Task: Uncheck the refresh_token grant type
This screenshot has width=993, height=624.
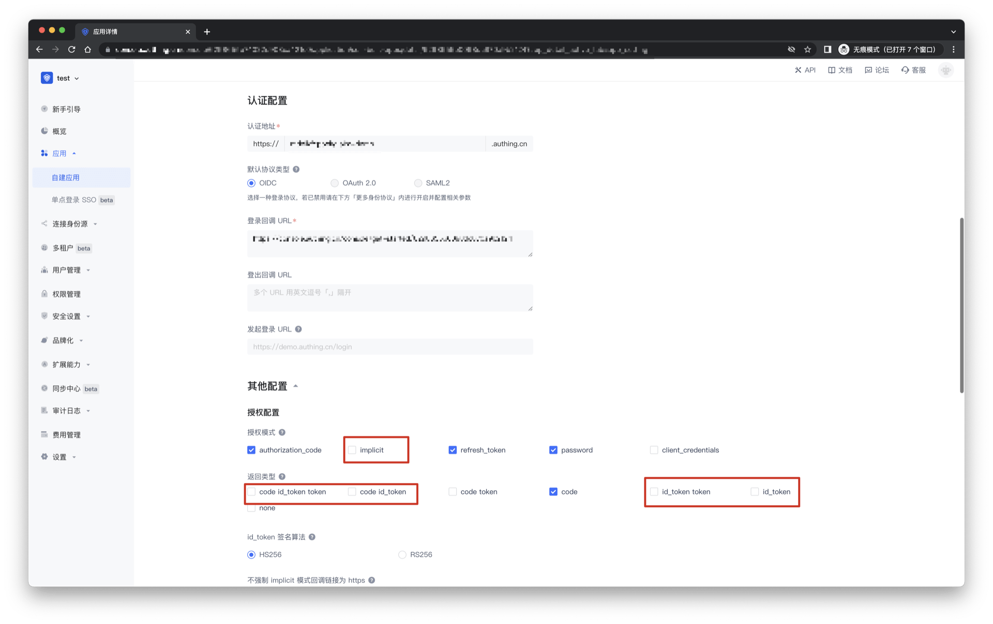Action: pyautogui.click(x=453, y=450)
